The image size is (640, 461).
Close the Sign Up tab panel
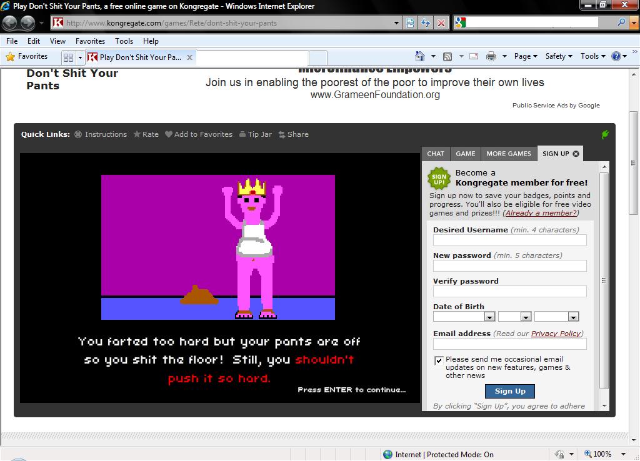tap(576, 154)
